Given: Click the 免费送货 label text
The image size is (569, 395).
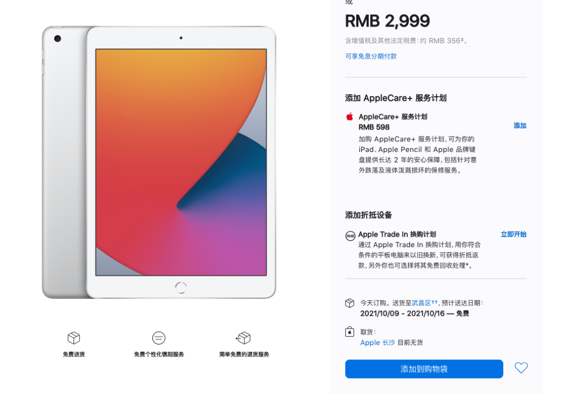Looking at the screenshot, I should (74, 355).
